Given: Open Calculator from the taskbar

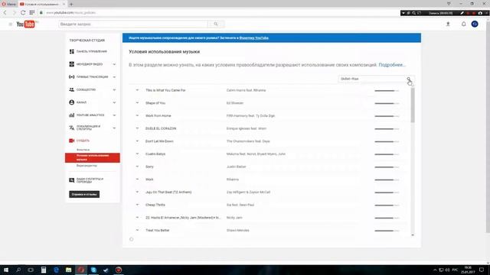Looking at the screenshot, I should coord(44,270).
